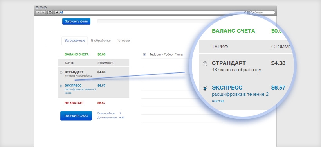Go back with the browser back arrow
This screenshot has height=147, width=321.
pos(38,13)
